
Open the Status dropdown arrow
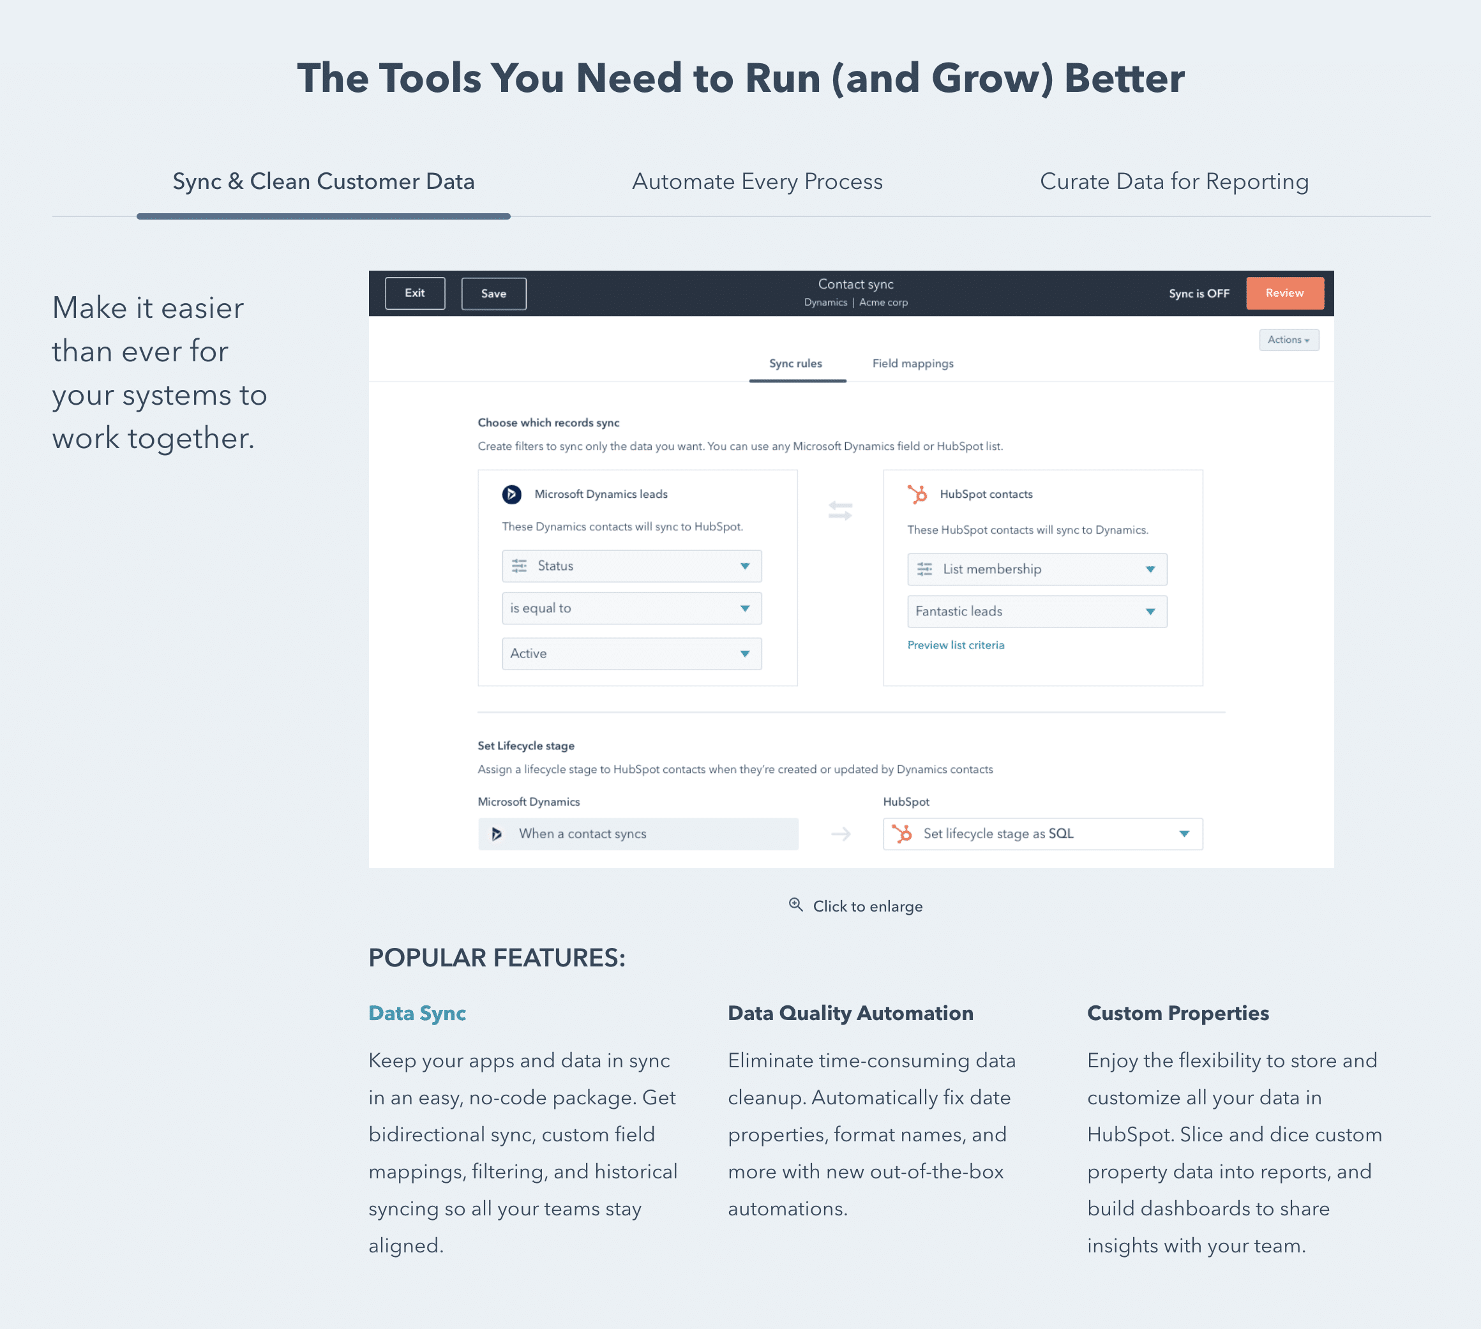pyautogui.click(x=745, y=566)
